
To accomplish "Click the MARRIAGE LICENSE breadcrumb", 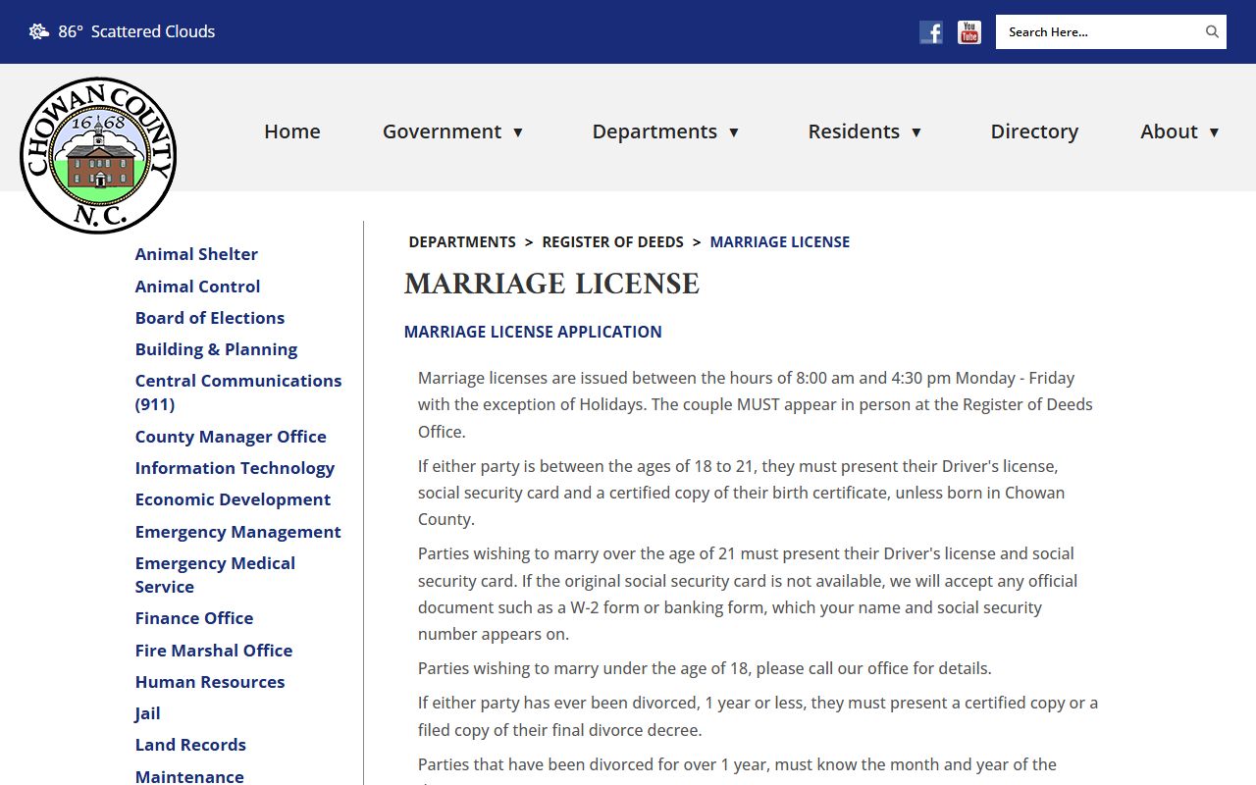I will point(780,242).
